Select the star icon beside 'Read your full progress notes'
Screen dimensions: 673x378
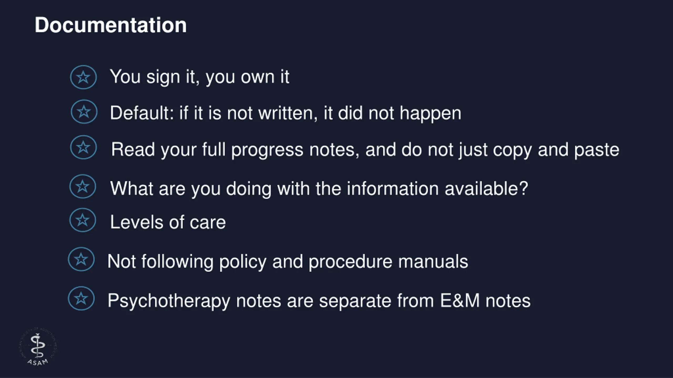tap(83, 147)
